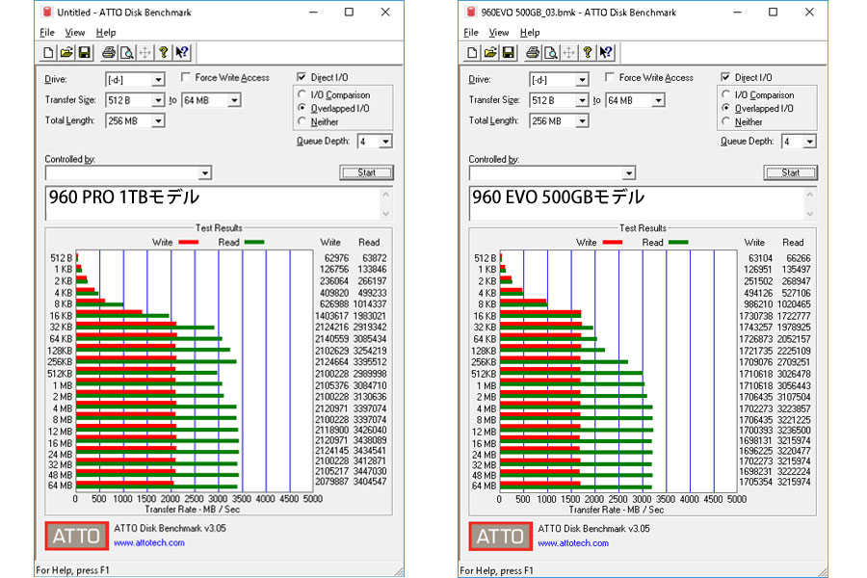The image size is (867, 578).
Task: Select I/O Comparison radio in the Untitled window
Action: 303,95
